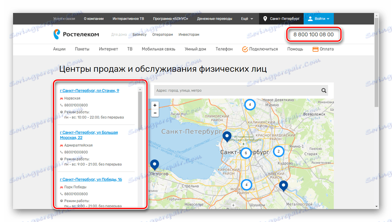
Task: Click the blue map pin near Петергоф
Action: pyautogui.click(x=155, y=165)
